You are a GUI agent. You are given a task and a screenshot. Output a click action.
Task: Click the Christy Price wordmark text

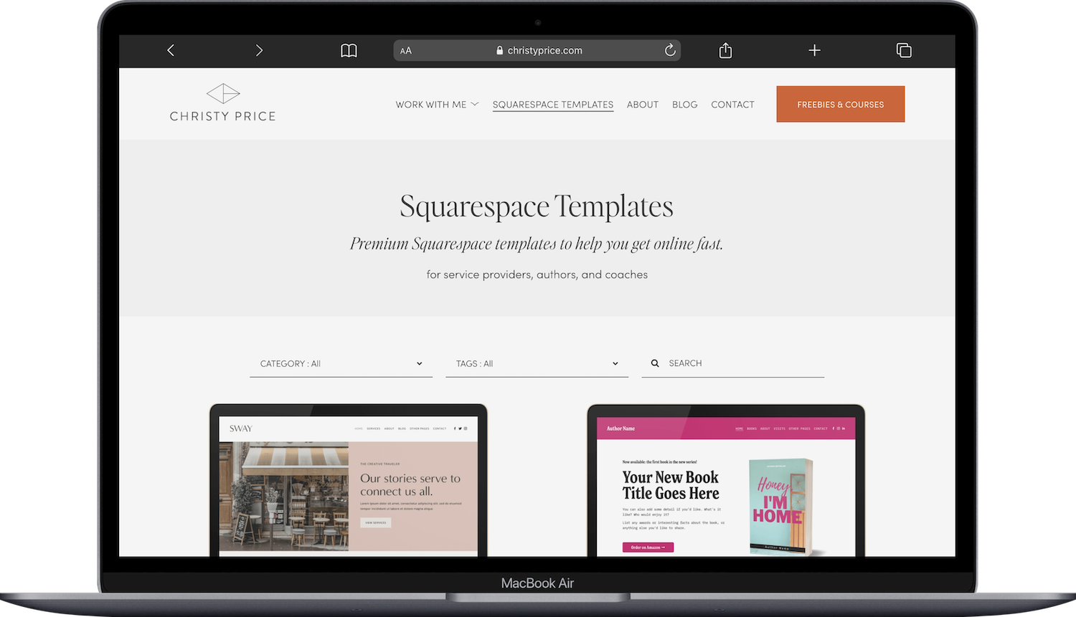[223, 116]
